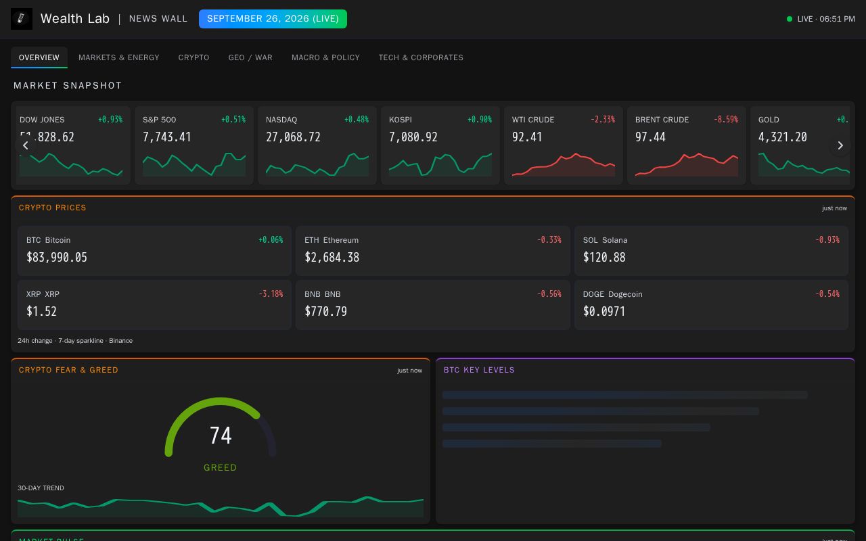The height and width of the screenshot is (541, 866).
Task: Click the Bitcoin price $83,990.05
Action: coord(57,257)
